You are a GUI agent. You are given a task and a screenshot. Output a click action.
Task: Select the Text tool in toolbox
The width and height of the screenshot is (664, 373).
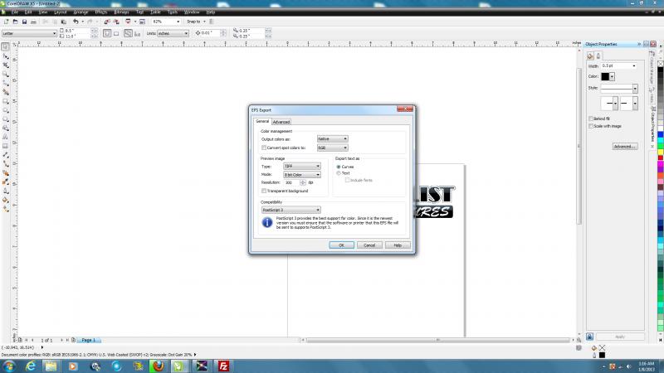(x=6, y=137)
